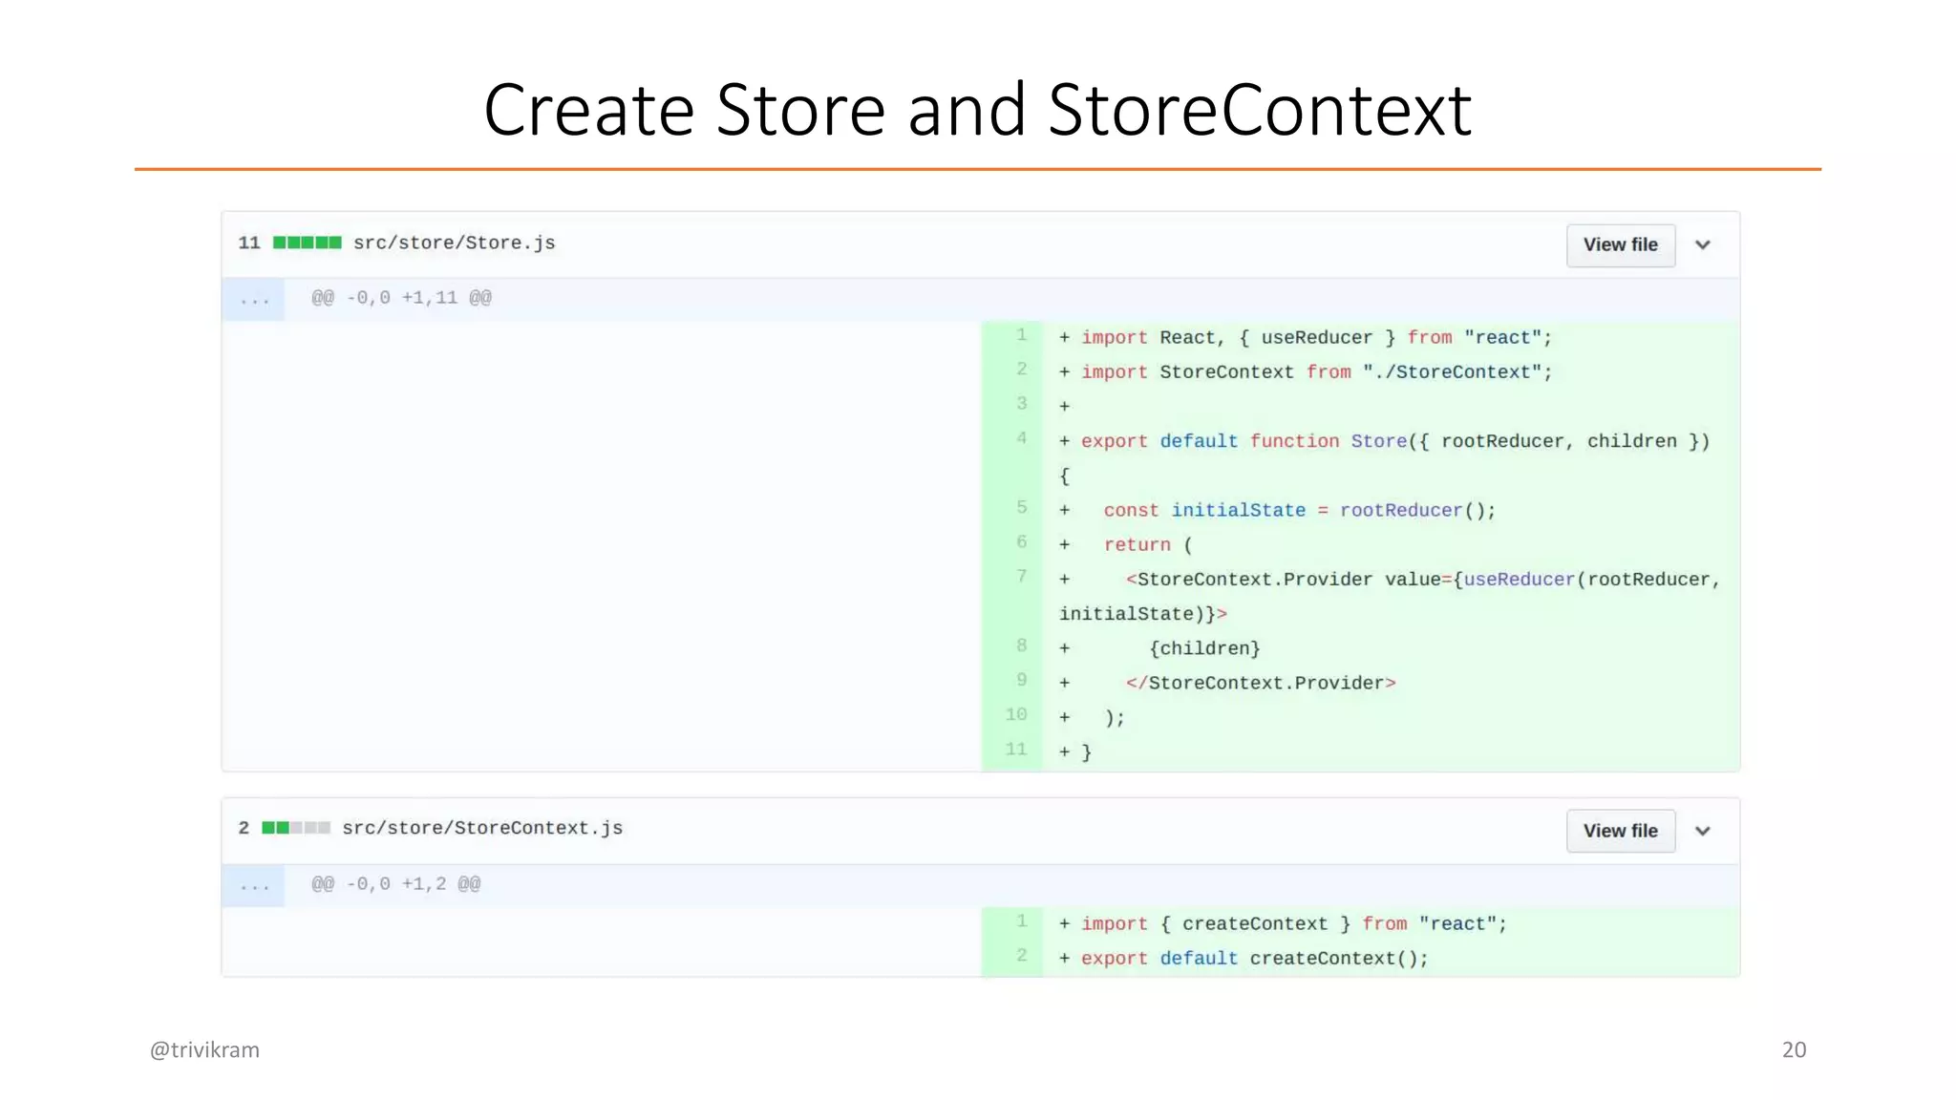Select line number 11 in Store.js
This screenshot has width=1956, height=1100.
tap(1015, 750)
